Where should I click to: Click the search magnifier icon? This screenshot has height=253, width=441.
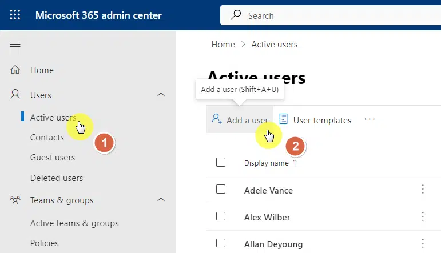[236, 15]
